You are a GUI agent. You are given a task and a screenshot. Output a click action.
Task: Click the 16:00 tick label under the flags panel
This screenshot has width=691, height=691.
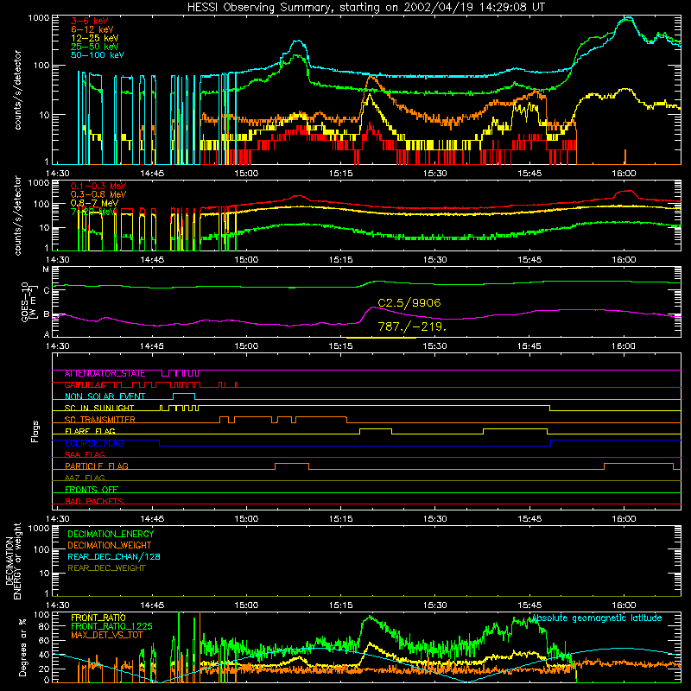tap(624, 519)
